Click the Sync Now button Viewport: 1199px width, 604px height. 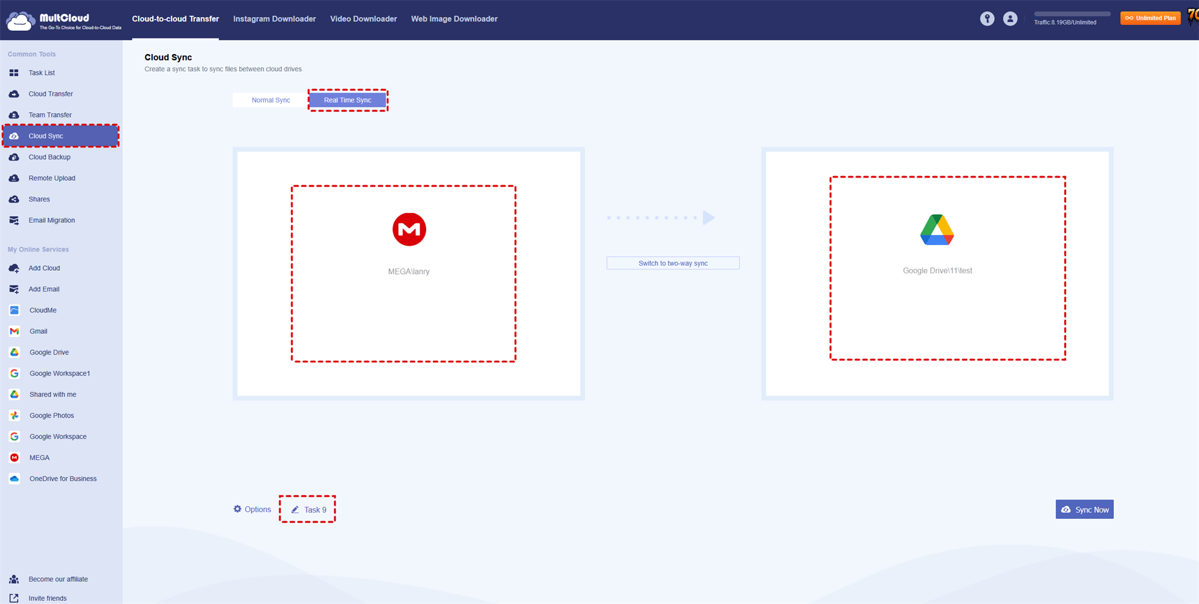(x=1084, y=510)
